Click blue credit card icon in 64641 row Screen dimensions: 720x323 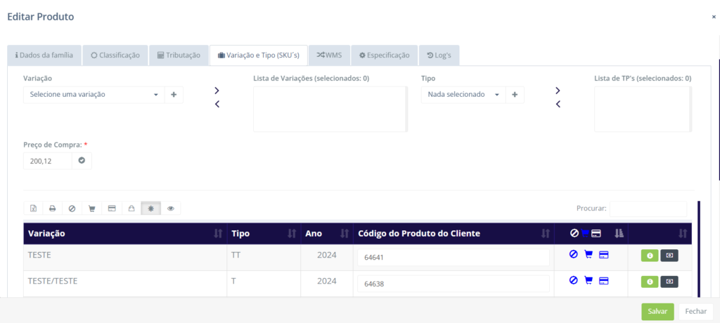pos(603,255)
